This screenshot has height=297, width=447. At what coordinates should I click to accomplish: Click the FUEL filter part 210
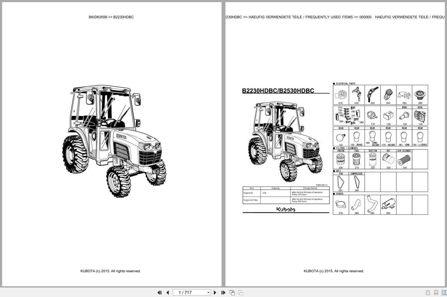click(x=356, y=159)
